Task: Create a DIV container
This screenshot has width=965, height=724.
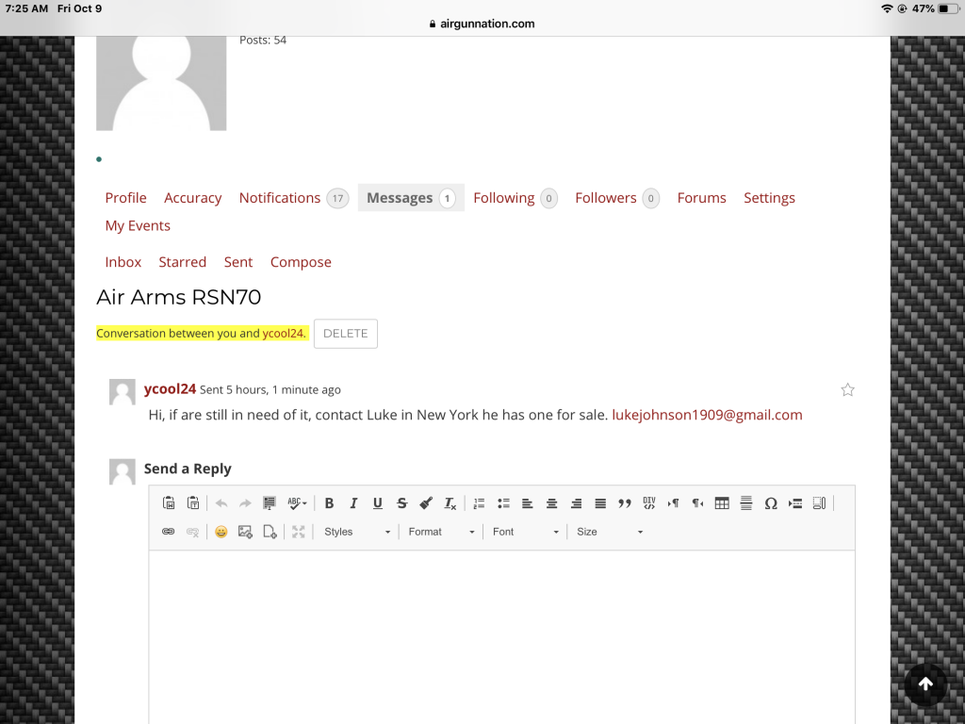Action: [x=648, y=503]
